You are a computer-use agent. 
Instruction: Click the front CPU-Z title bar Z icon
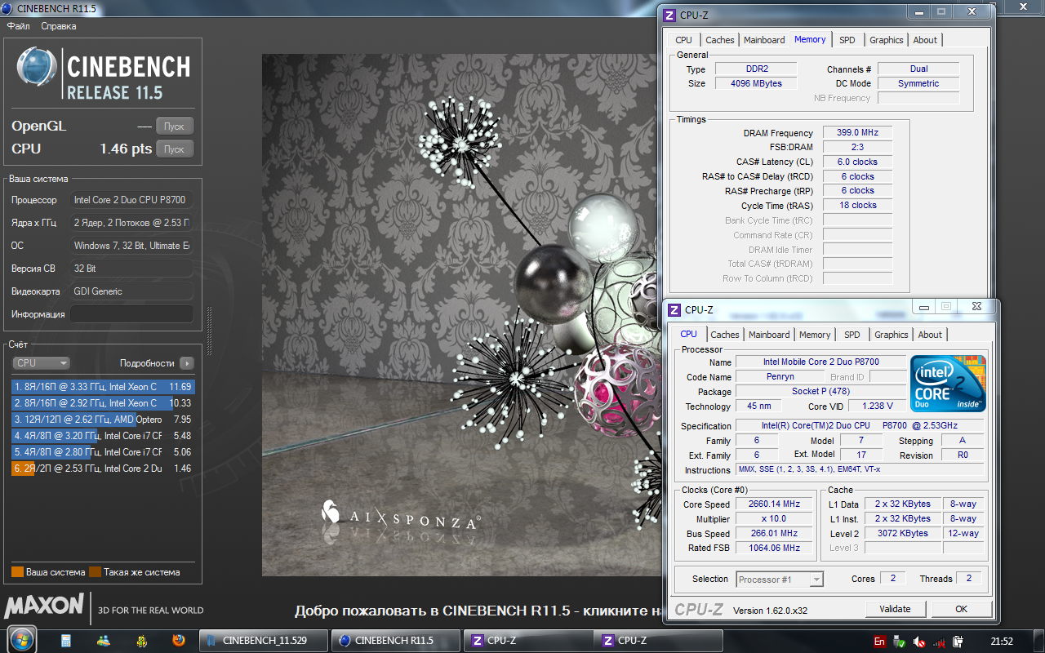pos(674,310)
